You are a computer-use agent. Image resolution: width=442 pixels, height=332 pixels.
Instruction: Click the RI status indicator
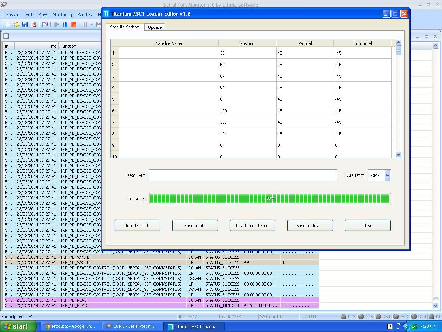(432, 317)
